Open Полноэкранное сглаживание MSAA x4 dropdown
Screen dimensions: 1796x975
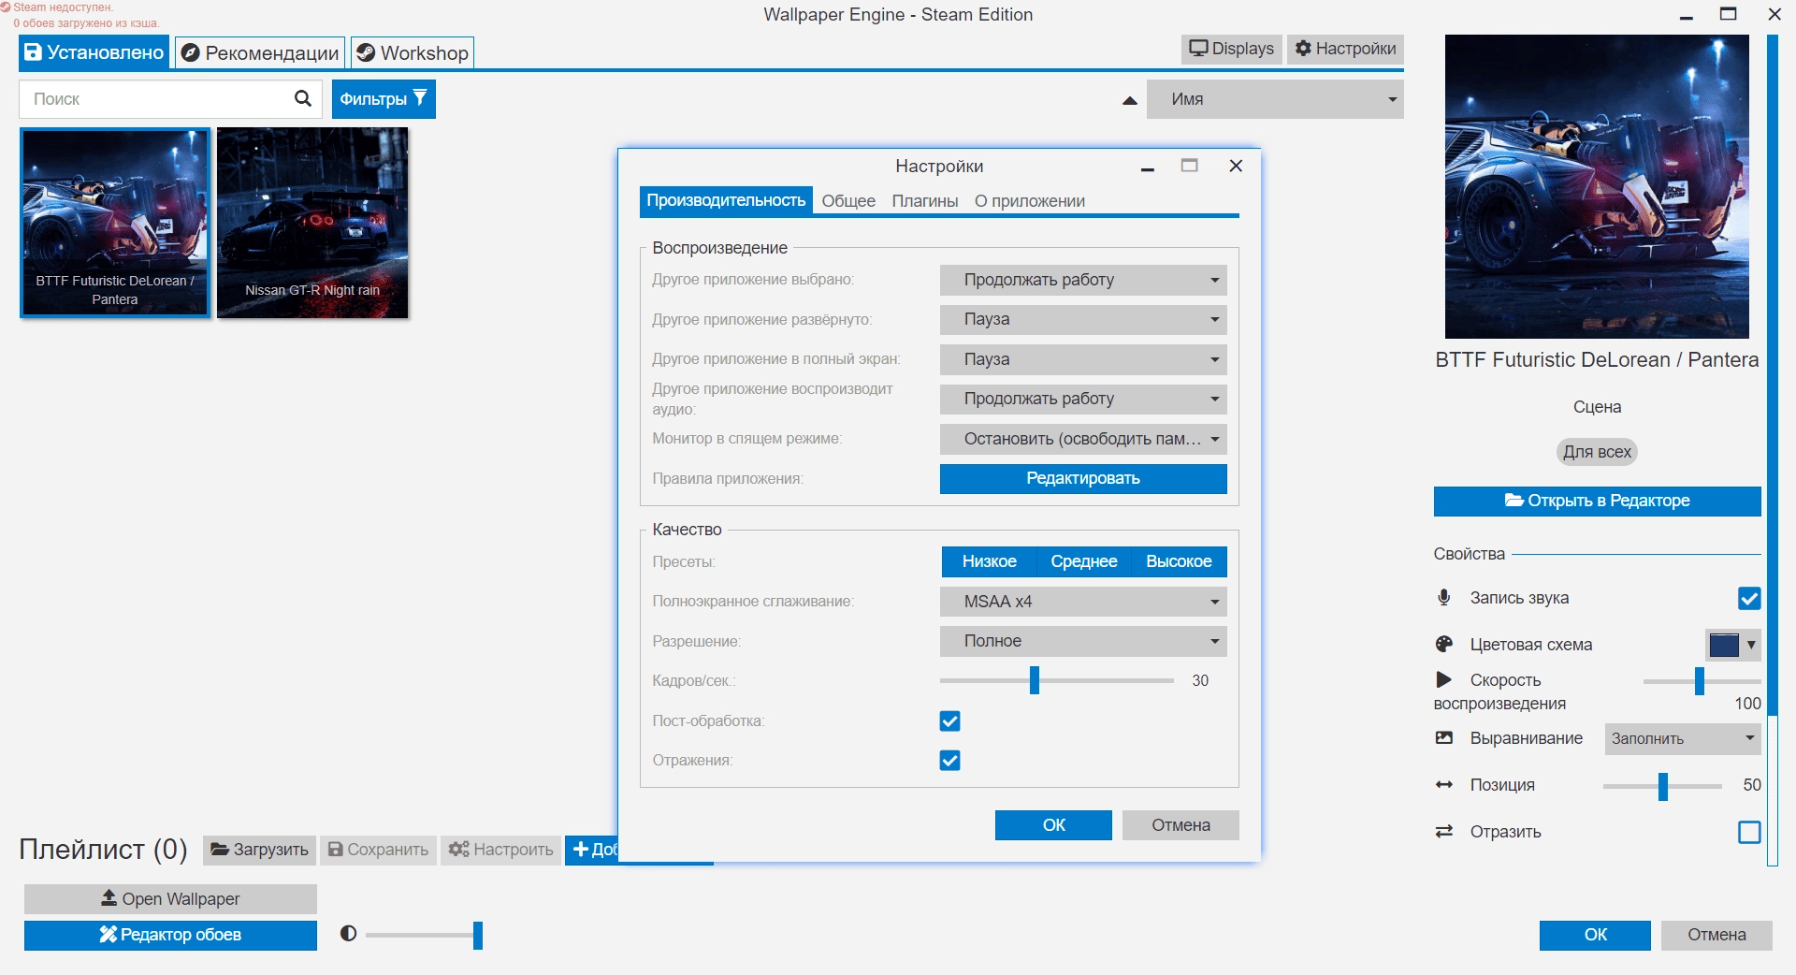tap(1083, 602)
